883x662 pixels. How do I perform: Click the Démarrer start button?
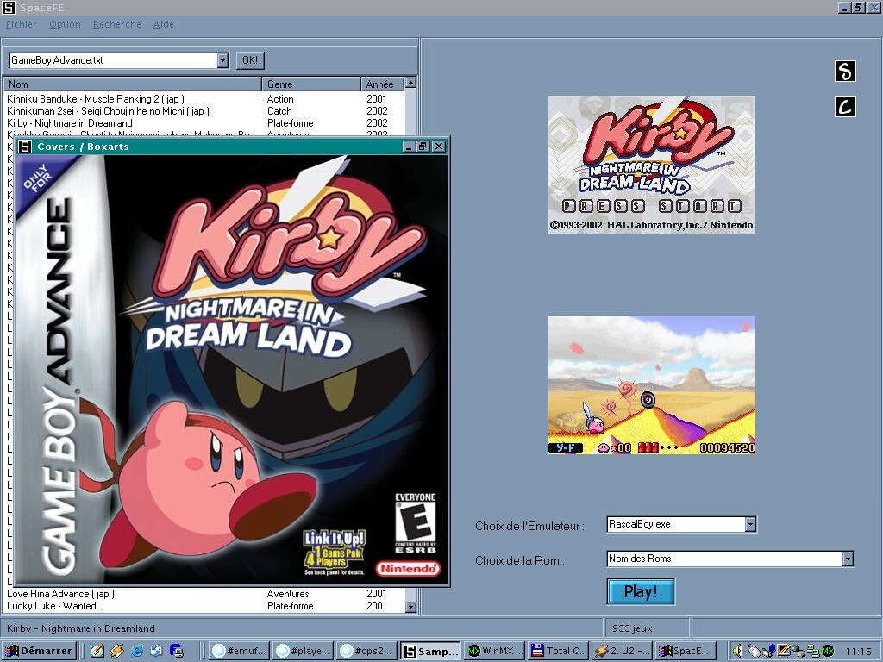click(39, 651)
